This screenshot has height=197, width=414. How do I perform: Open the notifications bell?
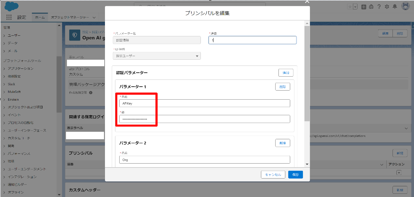point(395,6)
